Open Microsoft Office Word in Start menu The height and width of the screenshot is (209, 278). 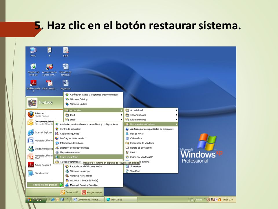[x=40, y=140]
